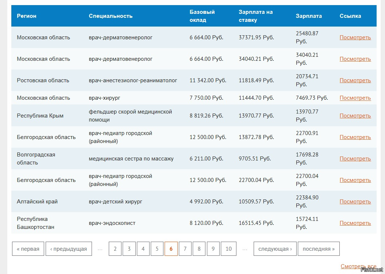Open page 2 in pagination

(115, 249)
